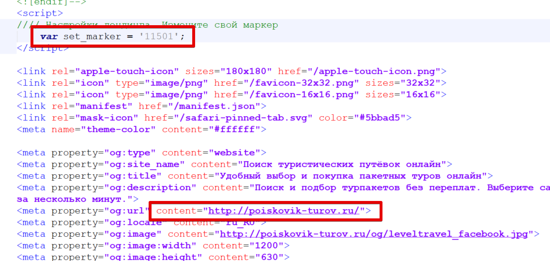Click the "og:image:width" property value
This screenshot has height=261, width=550.
pyautogui.click(x=151, y=246)
